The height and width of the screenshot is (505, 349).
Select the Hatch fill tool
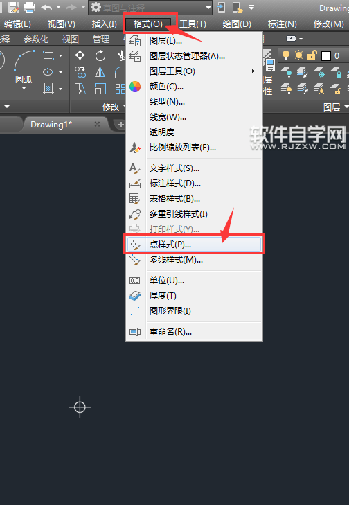coord(48,88)
